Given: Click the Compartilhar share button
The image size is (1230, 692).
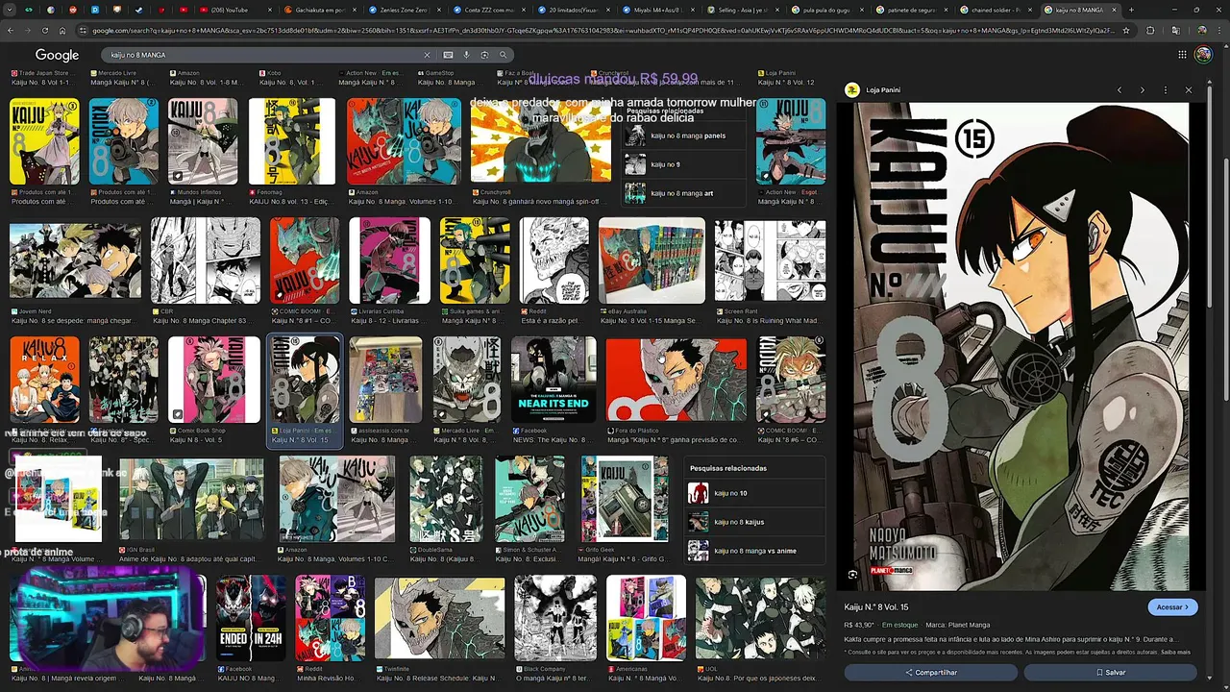Looking at the screenshot, I should (930, 673).
